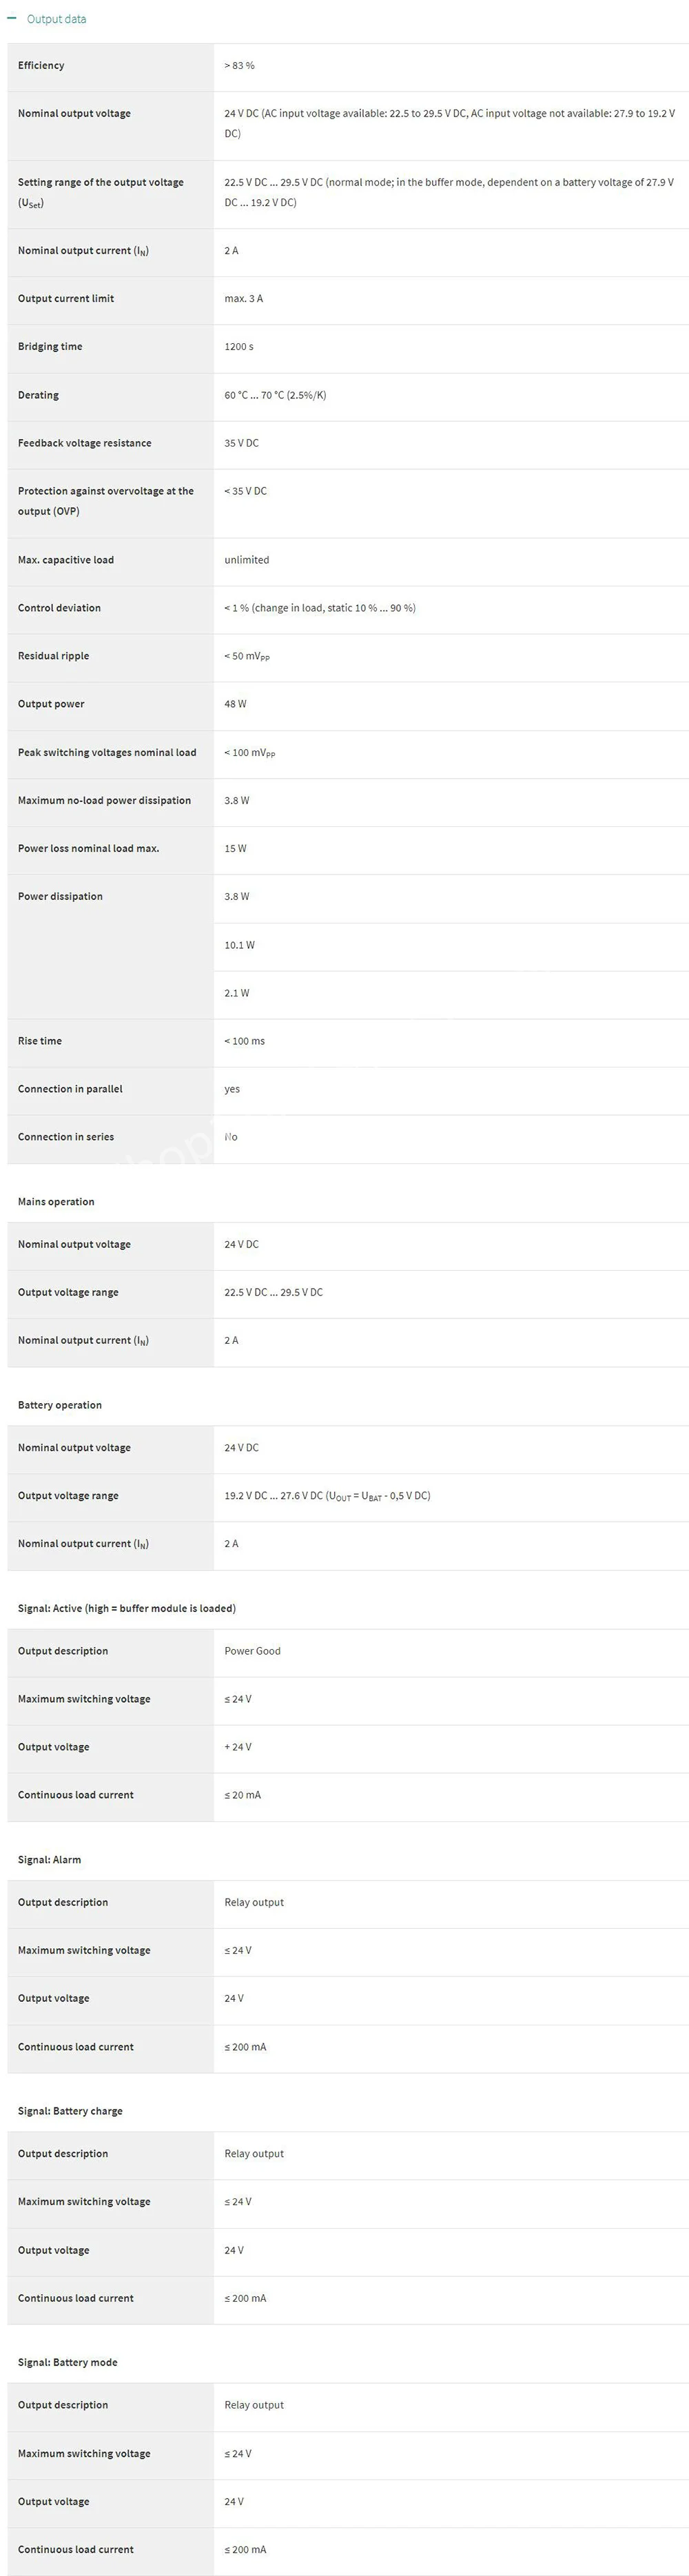
Task: Select the Battery operation subsection heading
Action: (60, 1405)
